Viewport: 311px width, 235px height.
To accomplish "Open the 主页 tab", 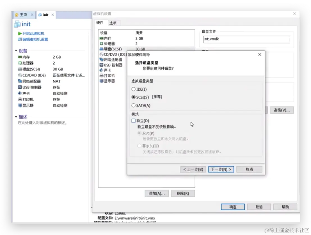I will coord(24,15).
